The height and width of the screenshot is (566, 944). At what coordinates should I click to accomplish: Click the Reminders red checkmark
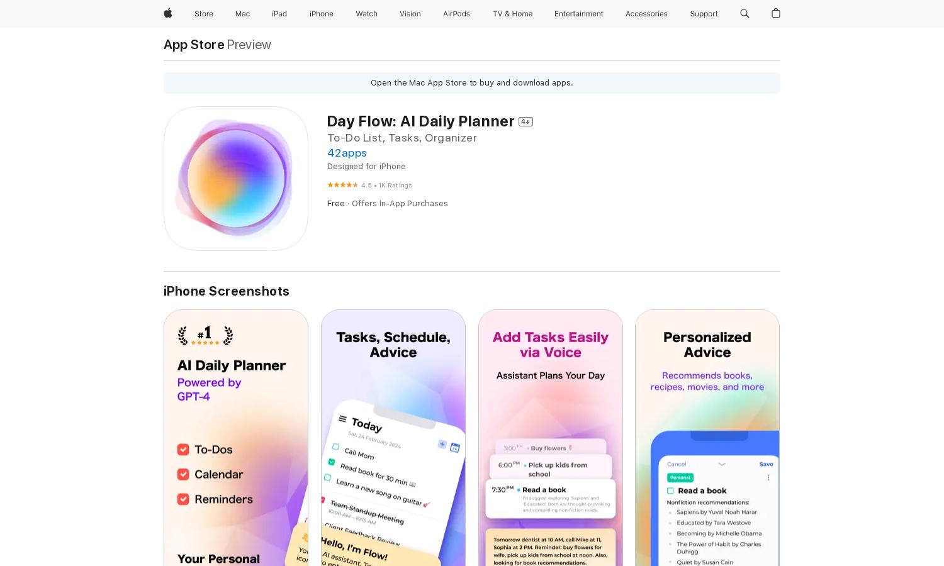click(x=183, y=499)
